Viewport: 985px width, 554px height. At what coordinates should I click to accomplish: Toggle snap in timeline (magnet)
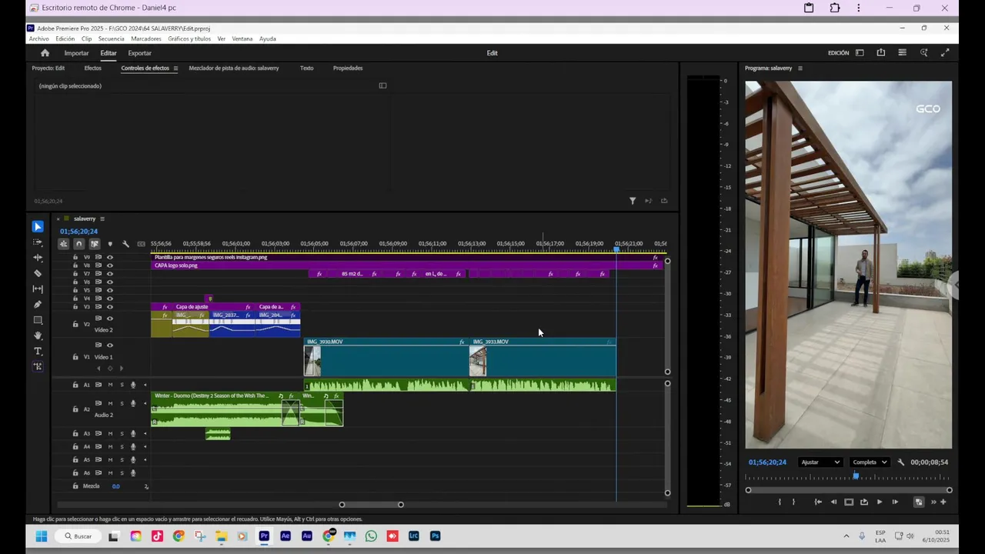point(78,244)
